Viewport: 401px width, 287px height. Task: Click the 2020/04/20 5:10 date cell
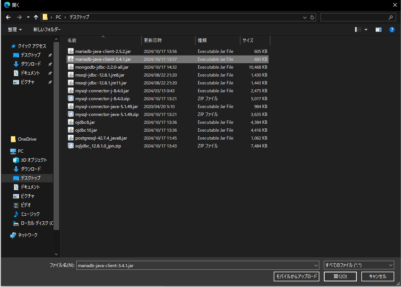160,106
